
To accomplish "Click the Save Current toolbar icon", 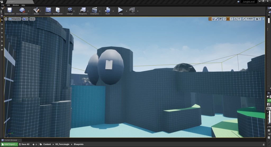I will point(10,10).
